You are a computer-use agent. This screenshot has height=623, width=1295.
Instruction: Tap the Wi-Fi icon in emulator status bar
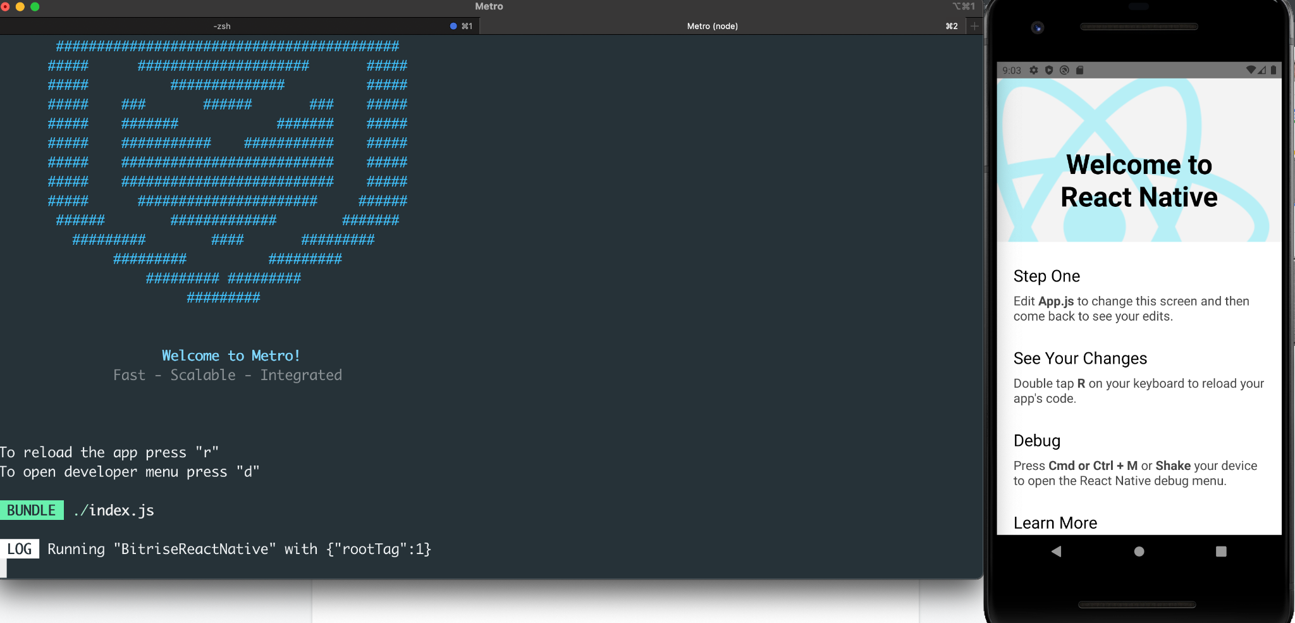1251,70
